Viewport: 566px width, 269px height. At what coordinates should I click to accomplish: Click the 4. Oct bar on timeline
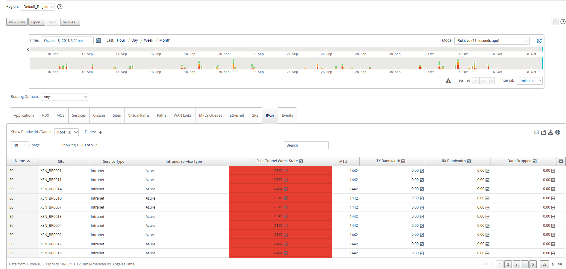458,64
